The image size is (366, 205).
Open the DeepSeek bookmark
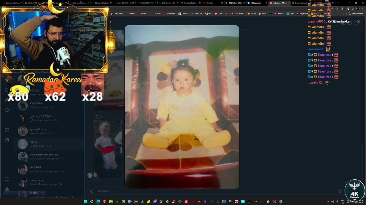point(197,14)
